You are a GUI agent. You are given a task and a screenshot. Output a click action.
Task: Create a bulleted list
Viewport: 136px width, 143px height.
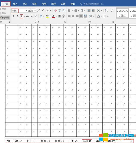pyautogui.click(x=69, y=11)
